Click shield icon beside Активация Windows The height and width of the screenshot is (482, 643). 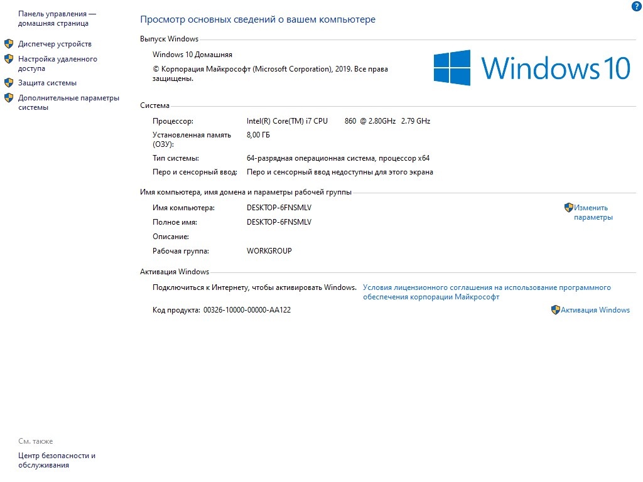click(x=555, y=310)
